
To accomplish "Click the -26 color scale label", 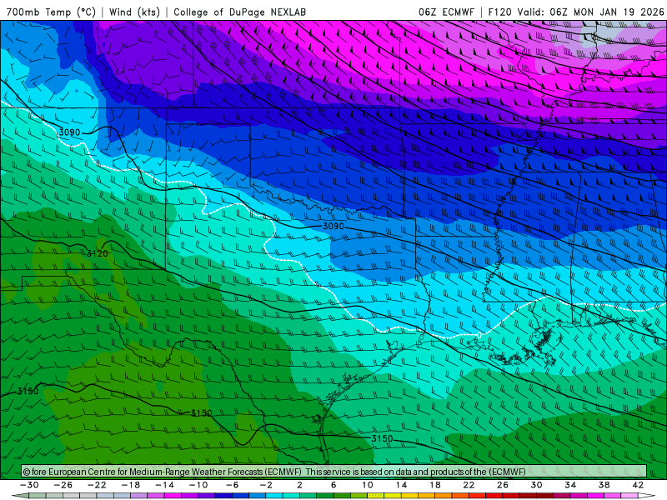I will (x=63, y=485).
